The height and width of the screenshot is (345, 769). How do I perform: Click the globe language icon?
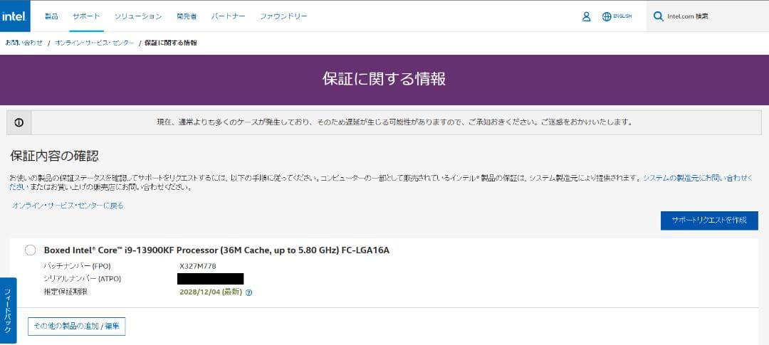tap(607, 16)
